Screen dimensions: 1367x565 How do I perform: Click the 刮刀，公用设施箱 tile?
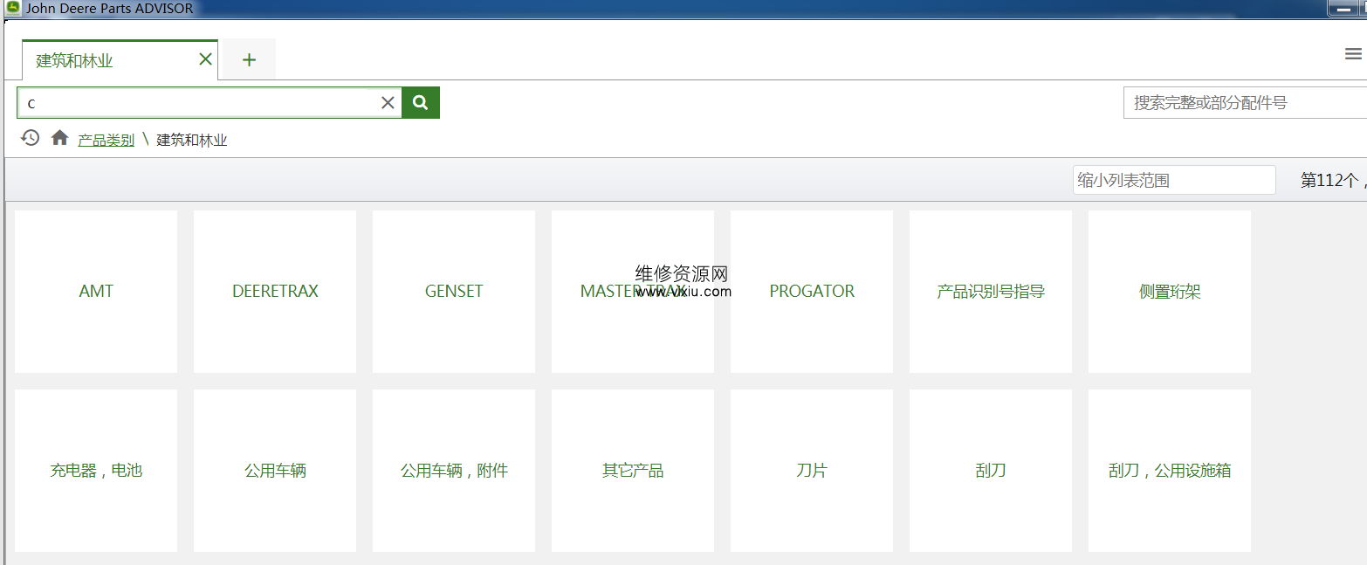coord(1170,471)
